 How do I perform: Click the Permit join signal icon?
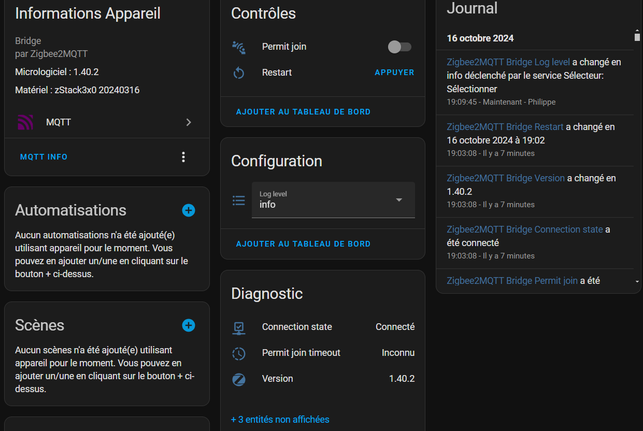coord(238,47)
